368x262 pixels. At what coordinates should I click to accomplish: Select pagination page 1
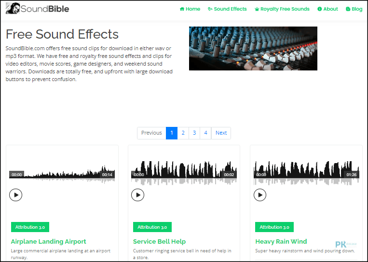tap(172, 133)
